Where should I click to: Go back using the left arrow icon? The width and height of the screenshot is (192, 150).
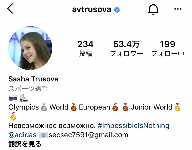click(x=10, y=8)
